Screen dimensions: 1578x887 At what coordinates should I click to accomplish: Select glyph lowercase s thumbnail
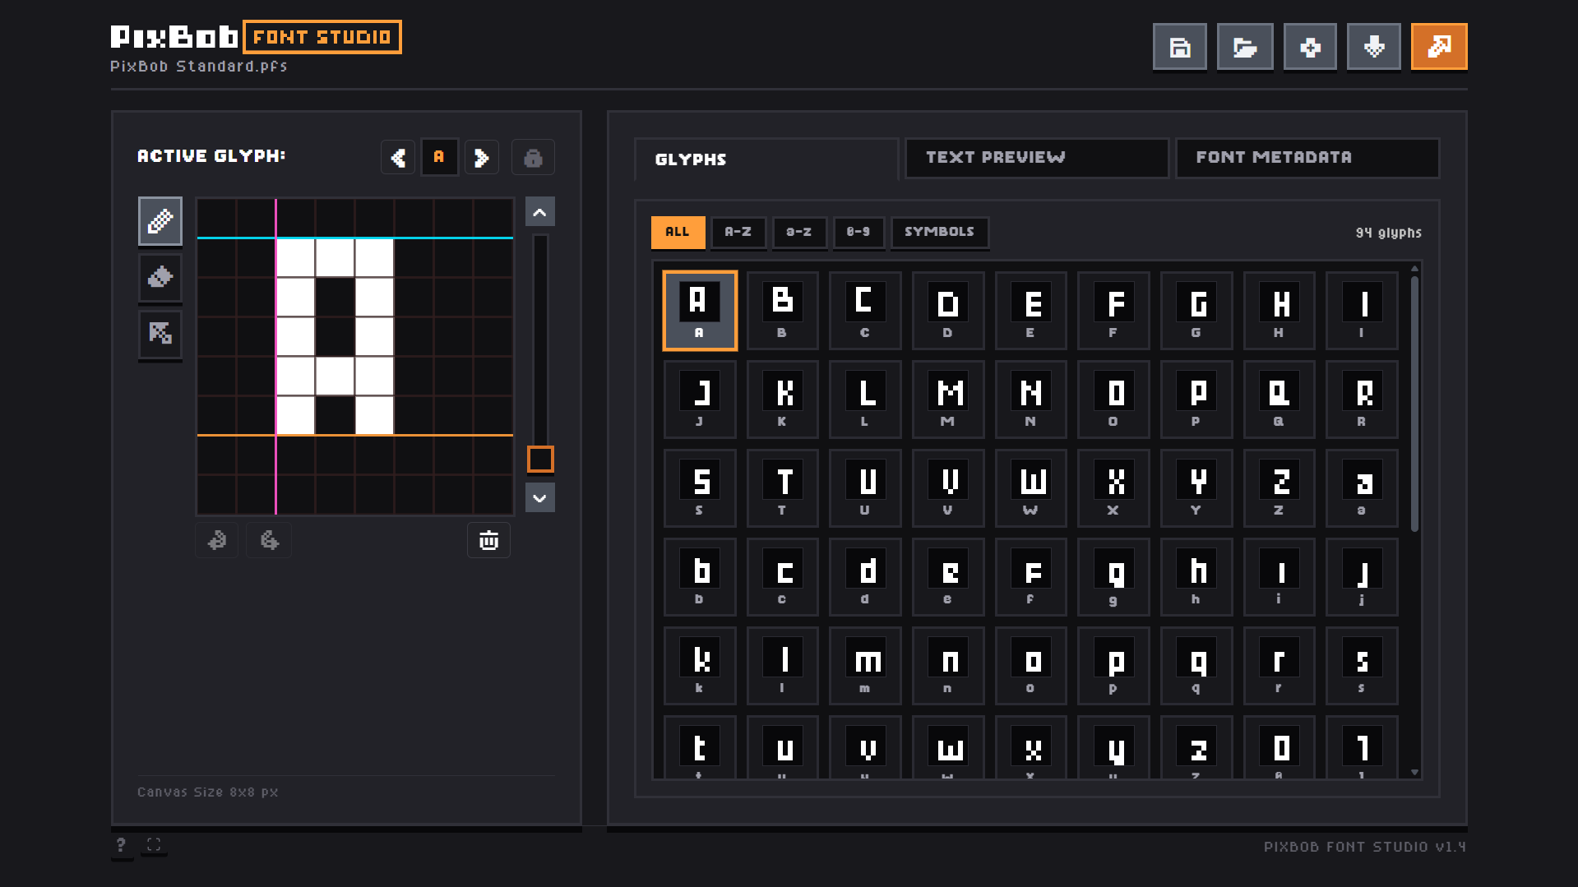(x=1363, y=666)
